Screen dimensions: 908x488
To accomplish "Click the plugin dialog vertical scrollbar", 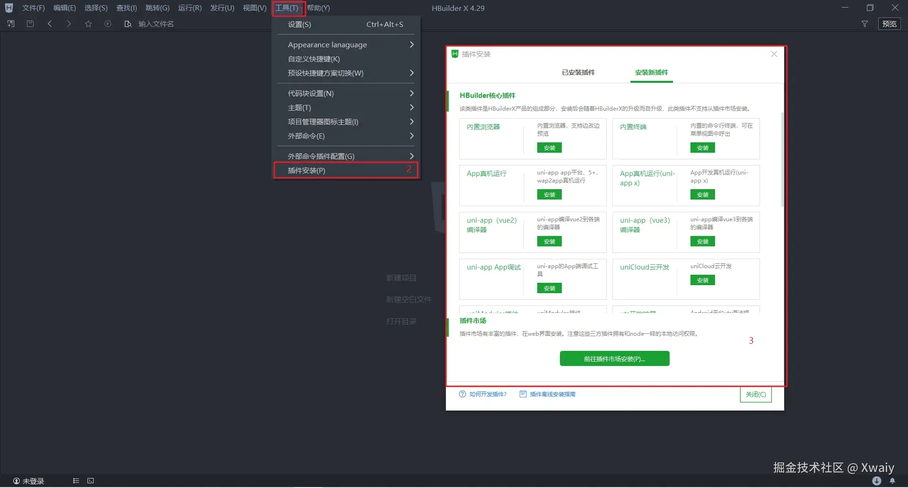I will pos(782,159).
